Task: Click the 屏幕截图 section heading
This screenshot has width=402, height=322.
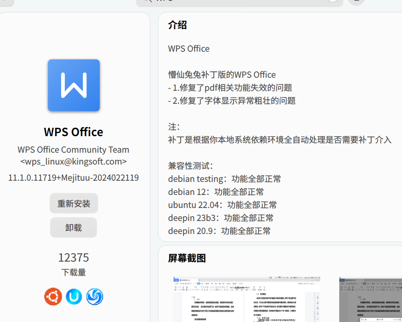Action: [187, 258]
